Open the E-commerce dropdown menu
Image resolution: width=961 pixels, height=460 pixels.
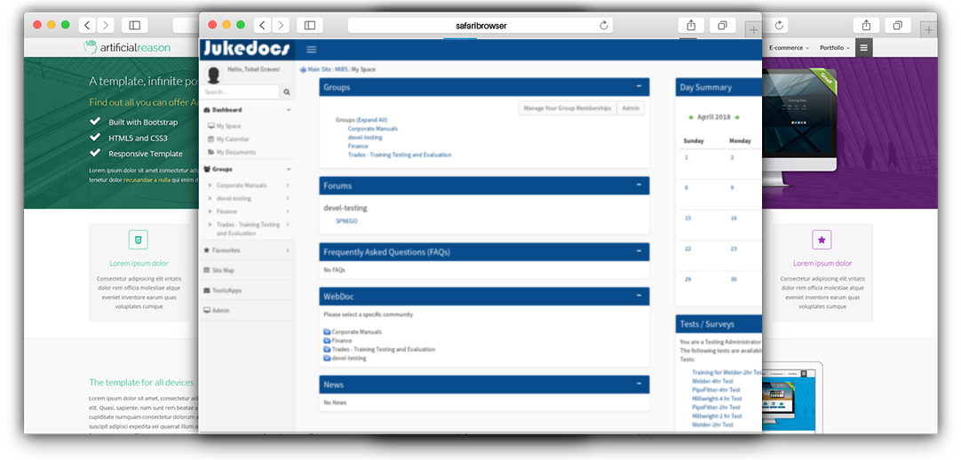(788, 47)
